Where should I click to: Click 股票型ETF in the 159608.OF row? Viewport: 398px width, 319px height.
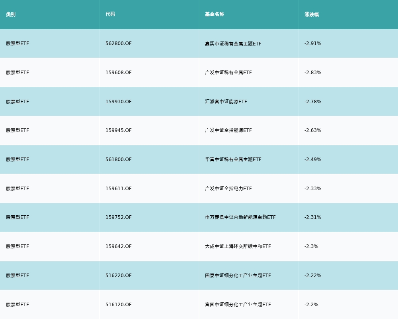(18, 73)
